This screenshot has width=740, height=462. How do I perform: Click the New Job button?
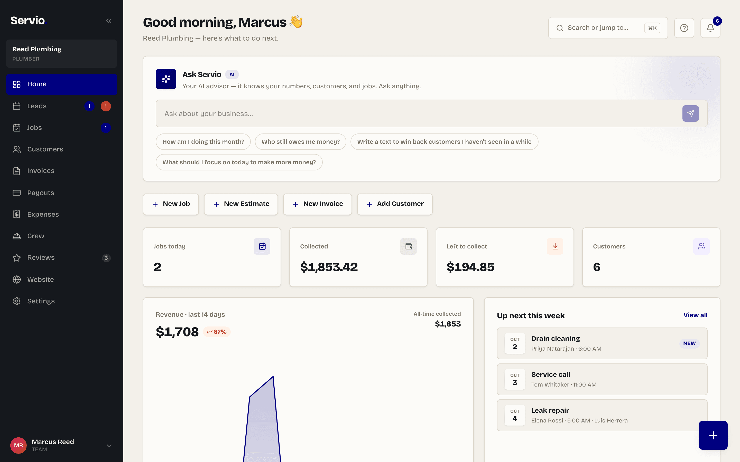(171, 204)
